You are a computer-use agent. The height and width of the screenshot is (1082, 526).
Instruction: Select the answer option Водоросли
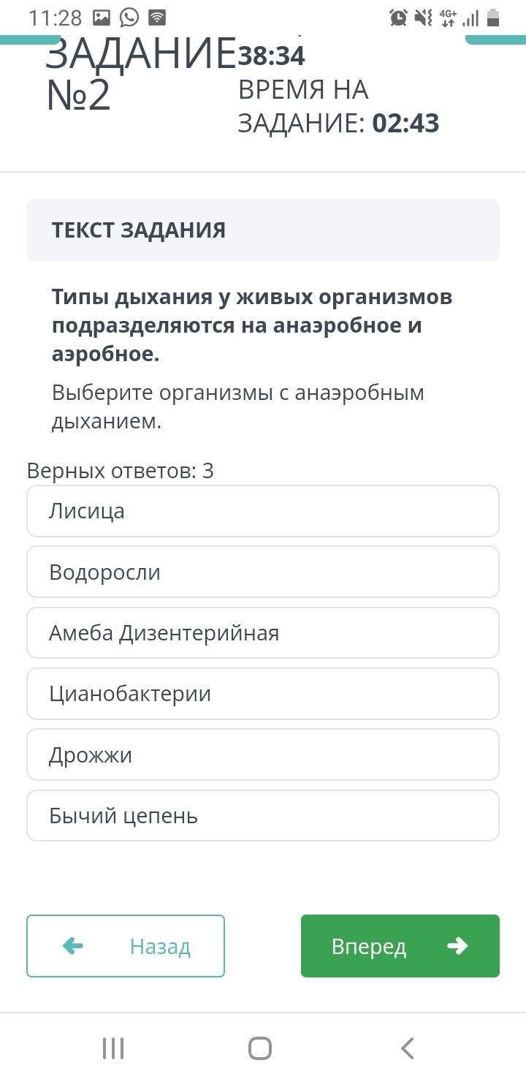[x=263, y=572]
